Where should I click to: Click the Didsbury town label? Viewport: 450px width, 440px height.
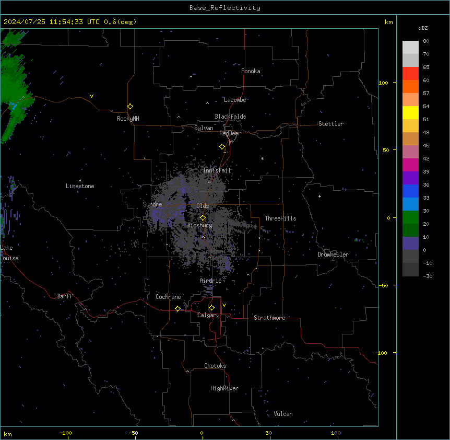click(200, 225)
